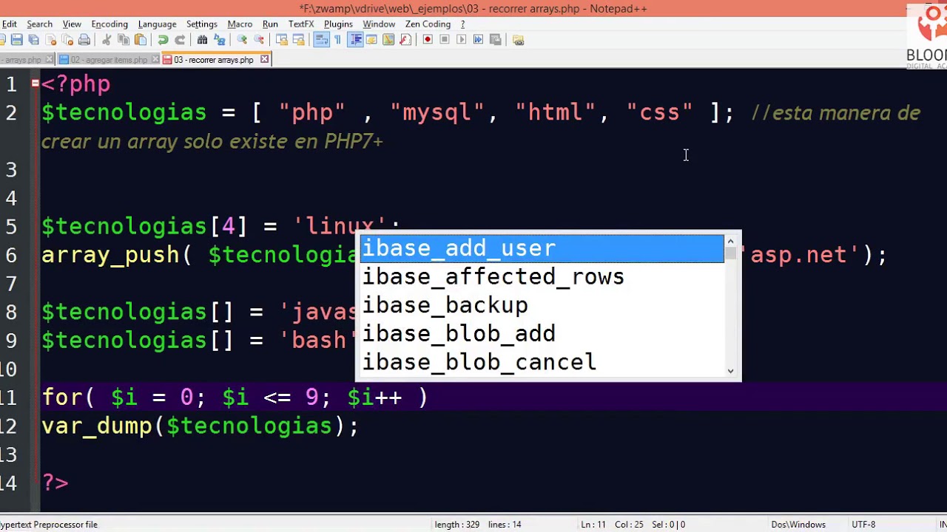Click the Cut scissors icon
The image size is (947, 532).
[x=107, y=40]
